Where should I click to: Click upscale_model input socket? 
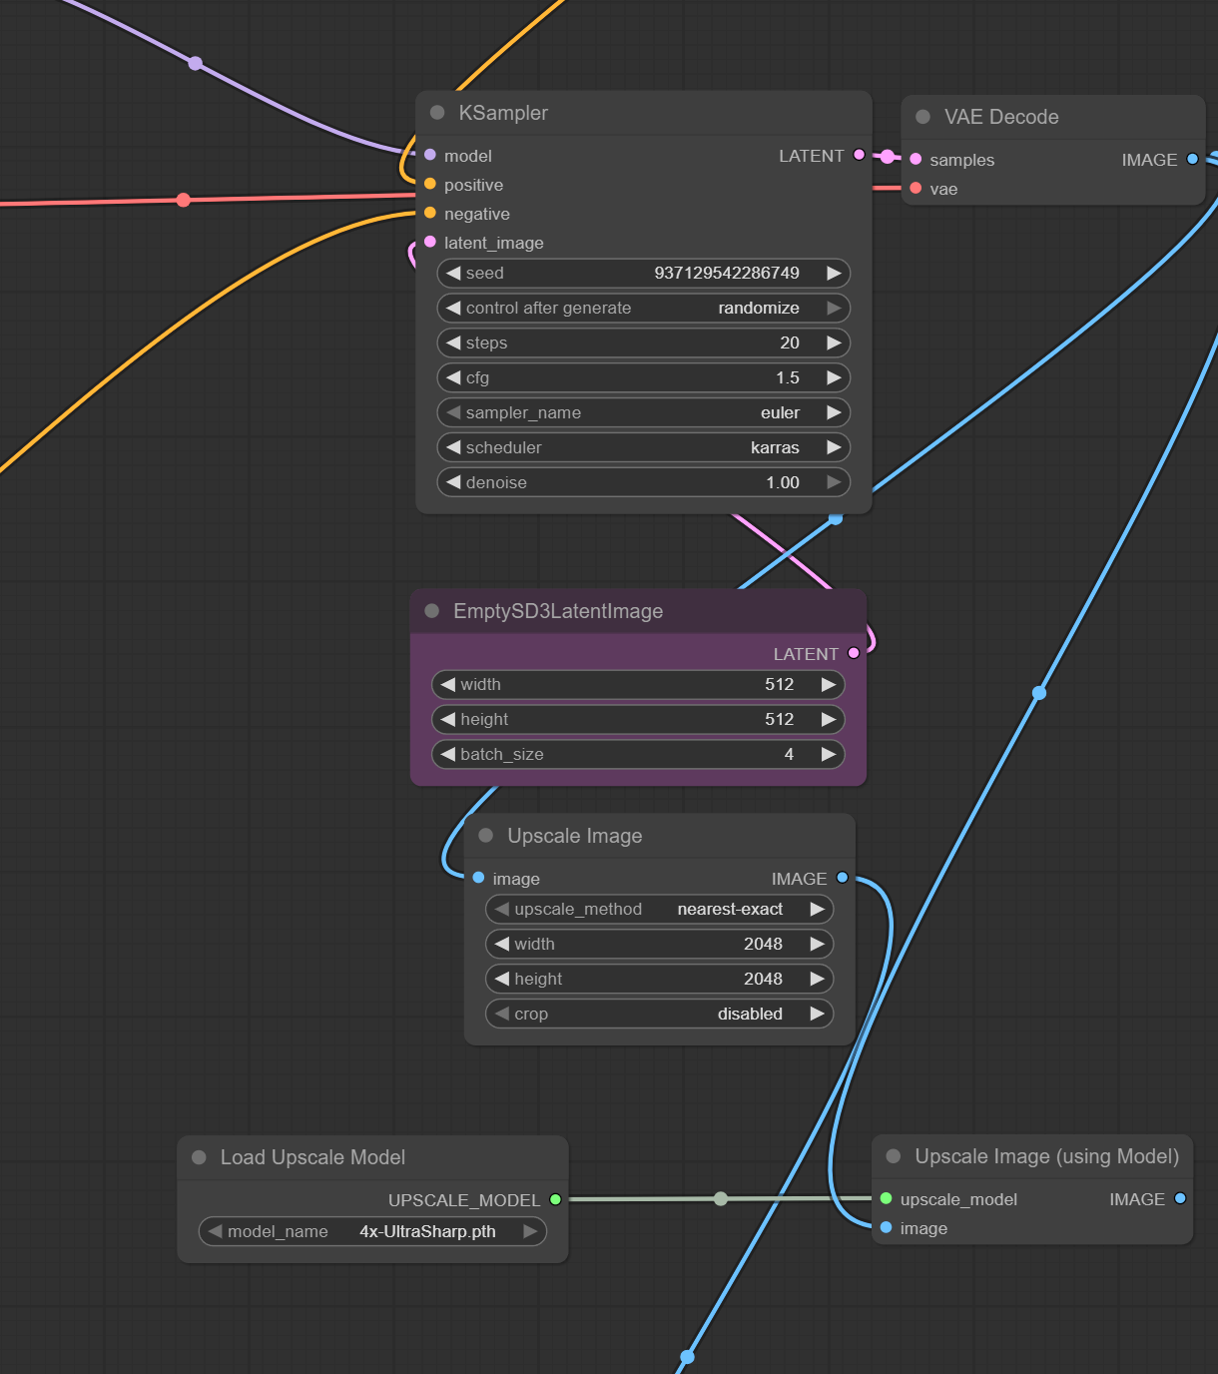coord(886,1198)
